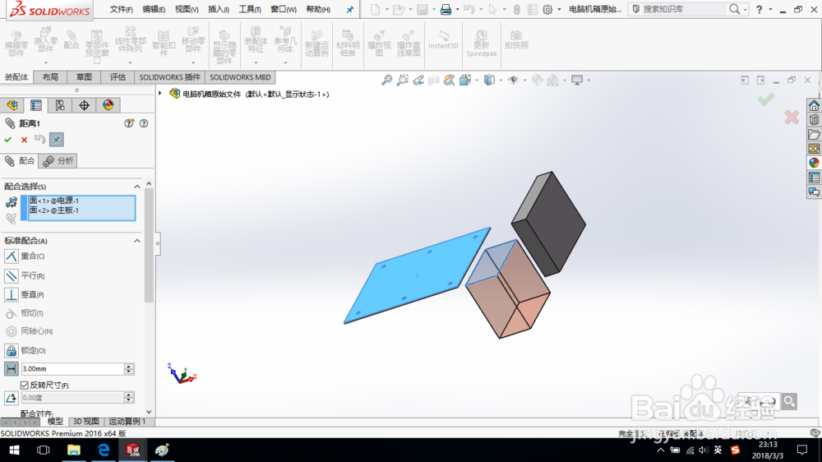Expand the 电脑机箱原始文件 flyout tree

tap(160, 94)
